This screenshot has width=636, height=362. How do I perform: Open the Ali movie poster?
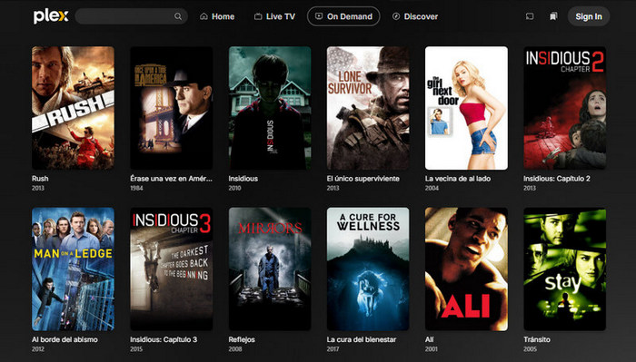pyautogui.click(x=466, y=269)
